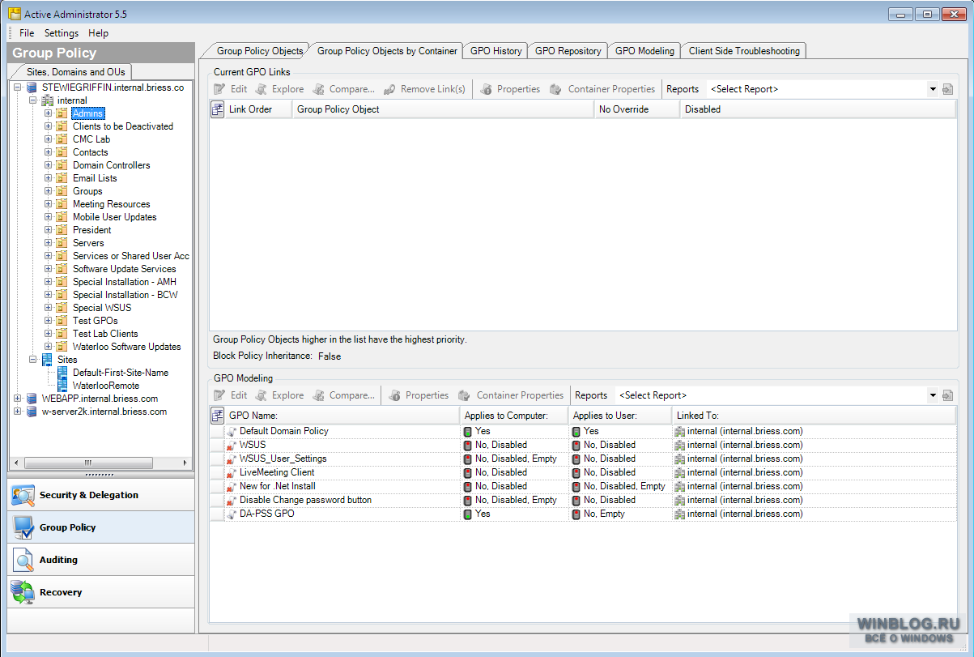Viewport: 974px width, 657px height.
Task: Sort by the Linked To column header
Action: (814, 416)
